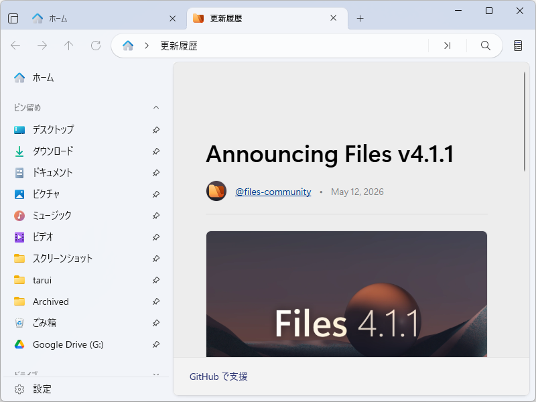536x402 pixels.
Task: Select the 更新履歴 tab
Action: pyautogui.click(x=267, y=19)
